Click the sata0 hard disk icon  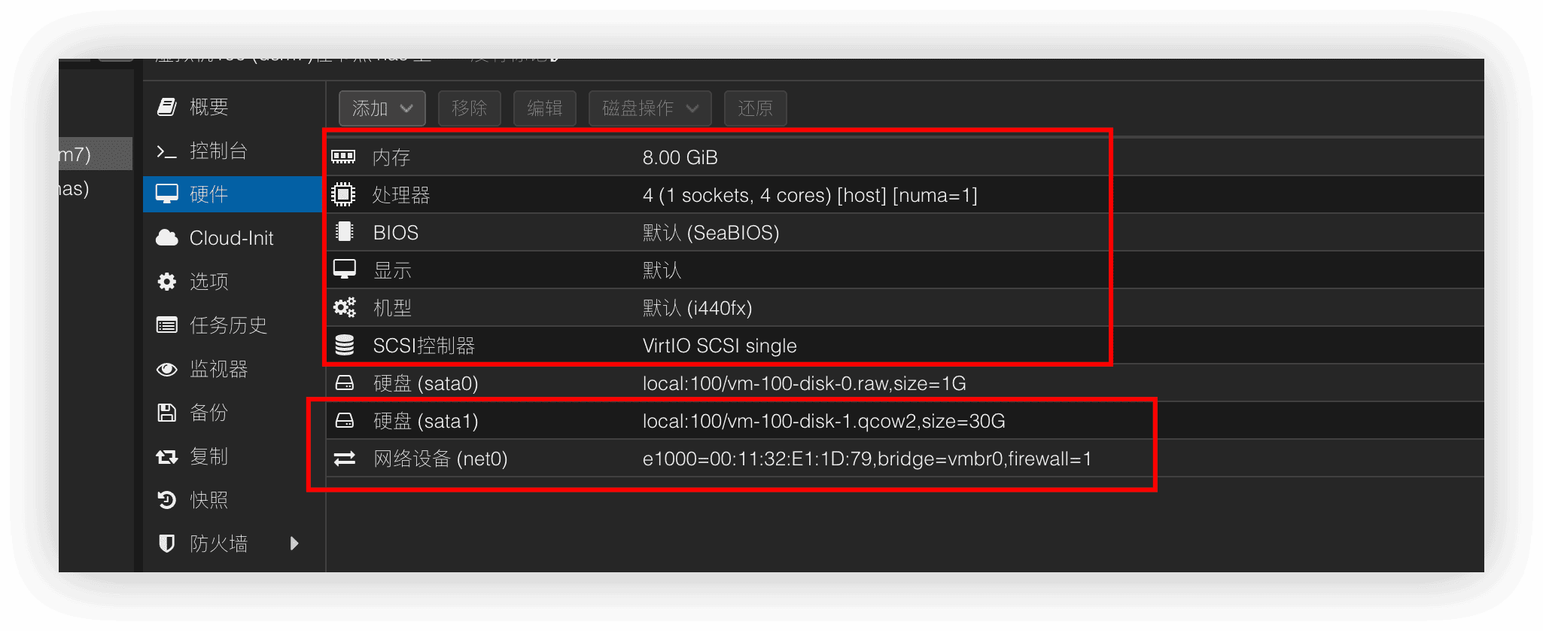pos(344,383)
